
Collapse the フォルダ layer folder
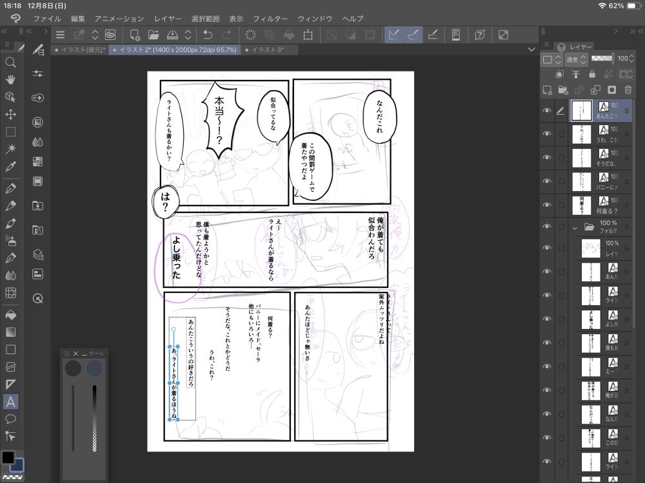click(x=574, y=227)
